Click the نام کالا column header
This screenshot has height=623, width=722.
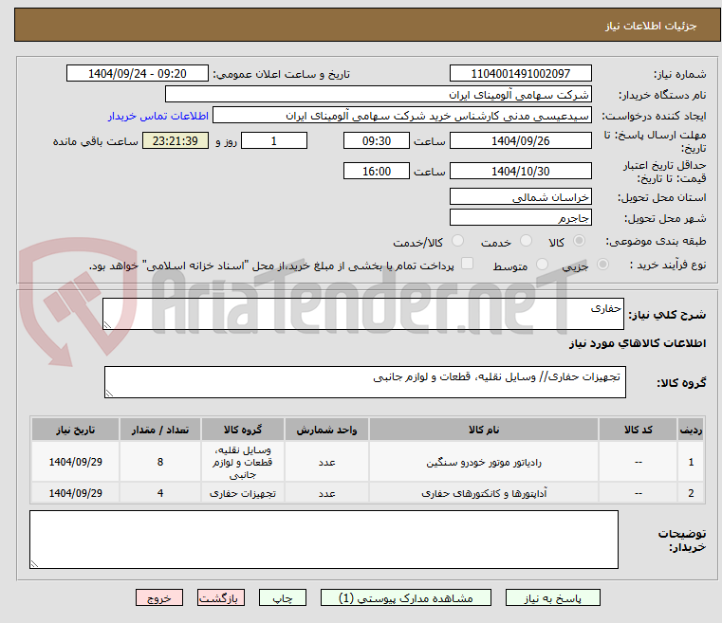point(484,430)
